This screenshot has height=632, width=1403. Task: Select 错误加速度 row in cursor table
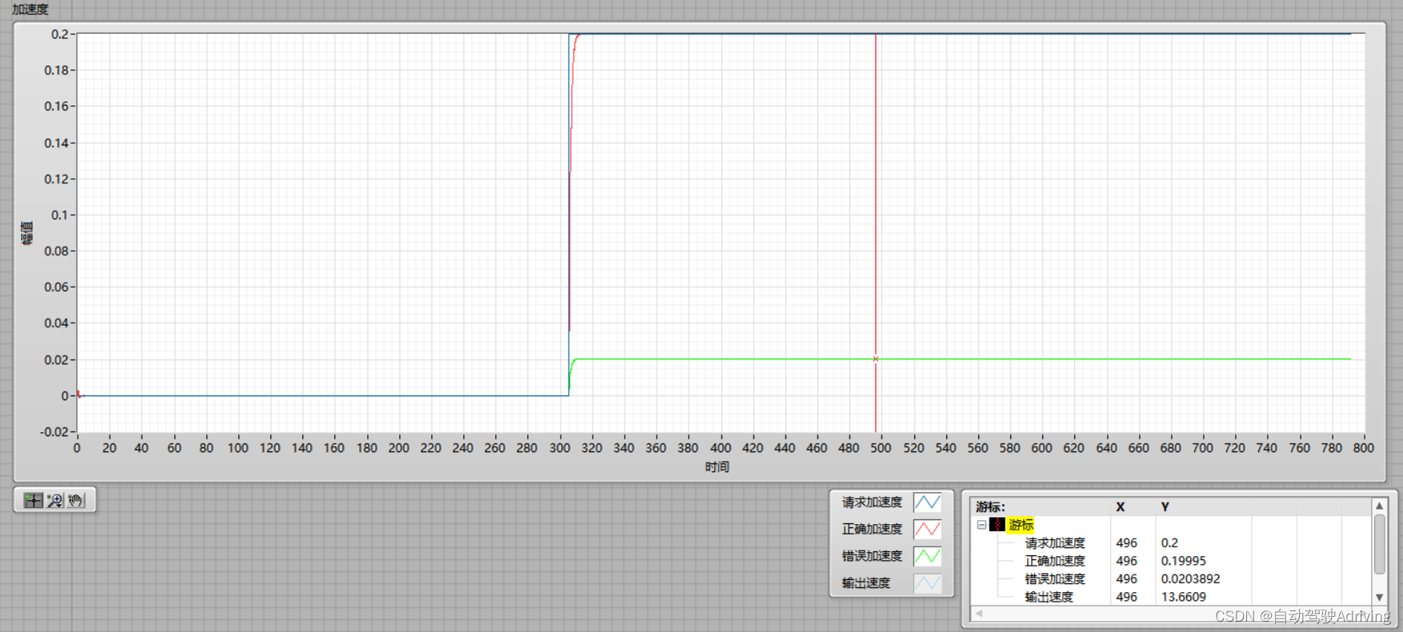1171,579
